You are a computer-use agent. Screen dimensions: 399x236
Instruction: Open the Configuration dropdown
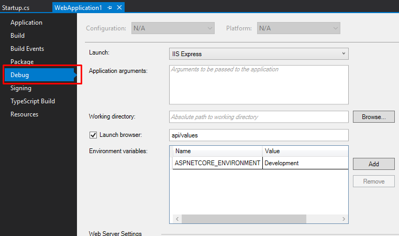[172, 28]
